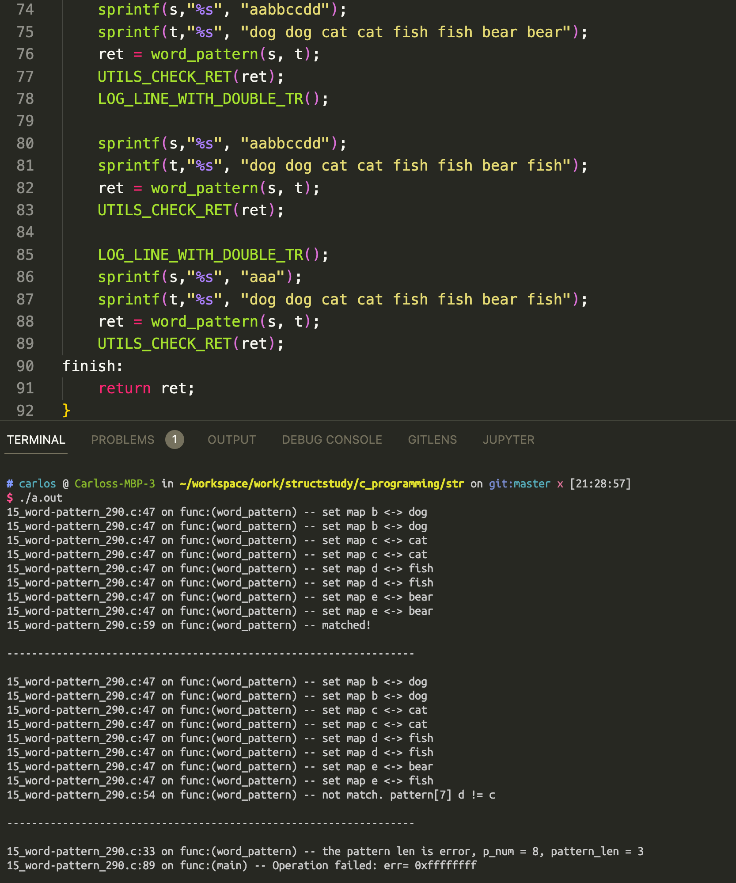Image resolution: width=736 pixels, height=883 pixels.
Task: Select the TERMINAL tab
Action: click(35, 439)
